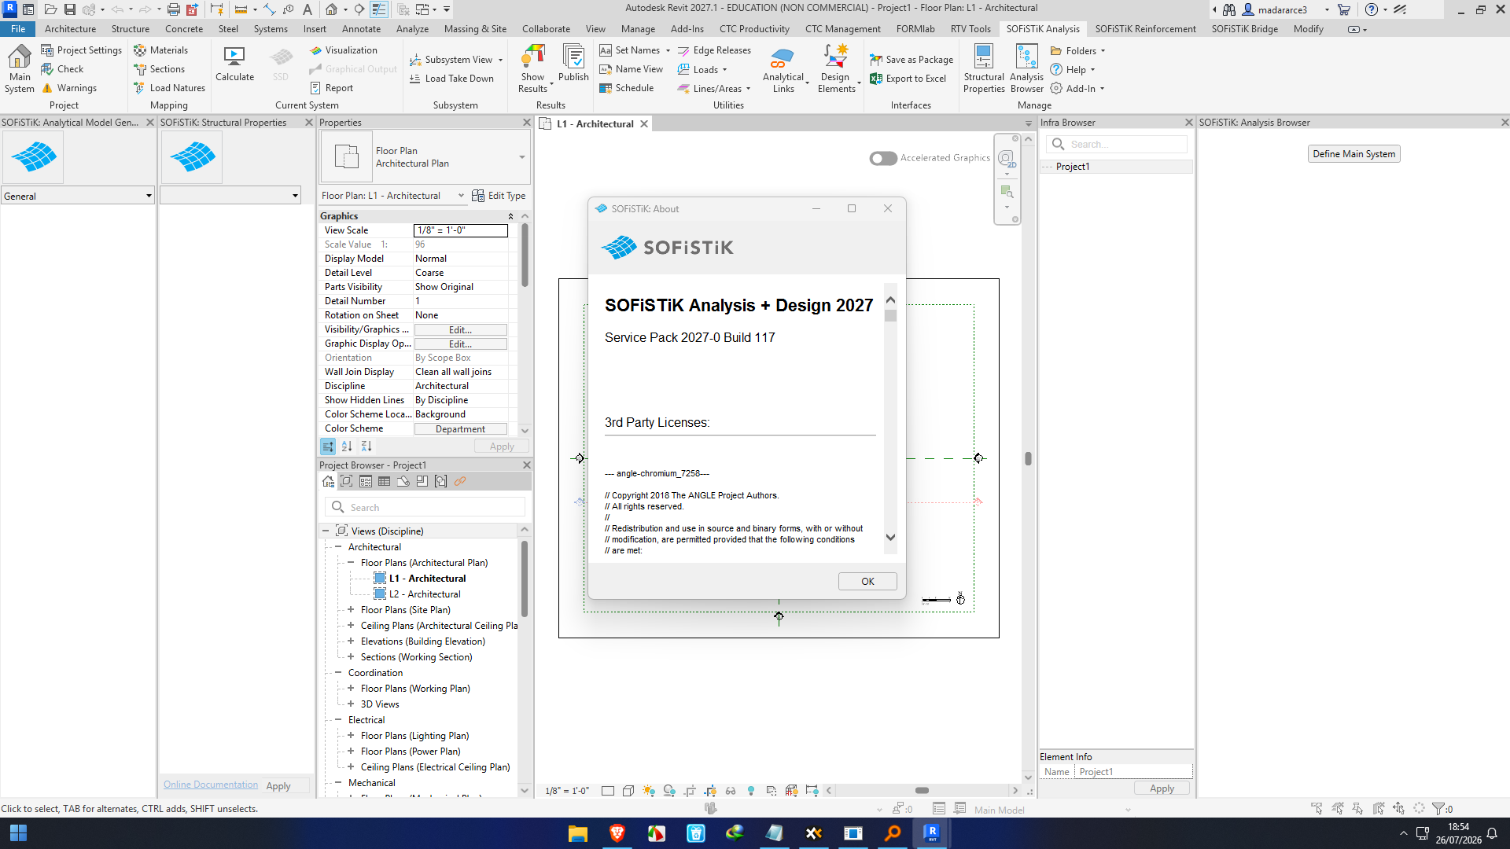Open Main System tool in ribbon
This screenshot has height=849, width=1510.
20,68
